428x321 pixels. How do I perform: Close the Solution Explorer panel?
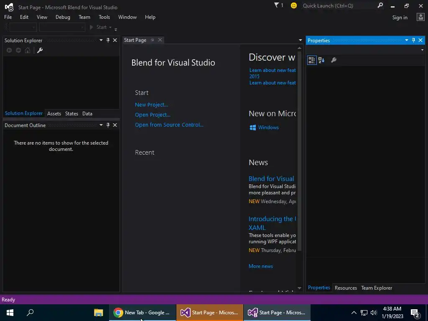coord(115,40)
